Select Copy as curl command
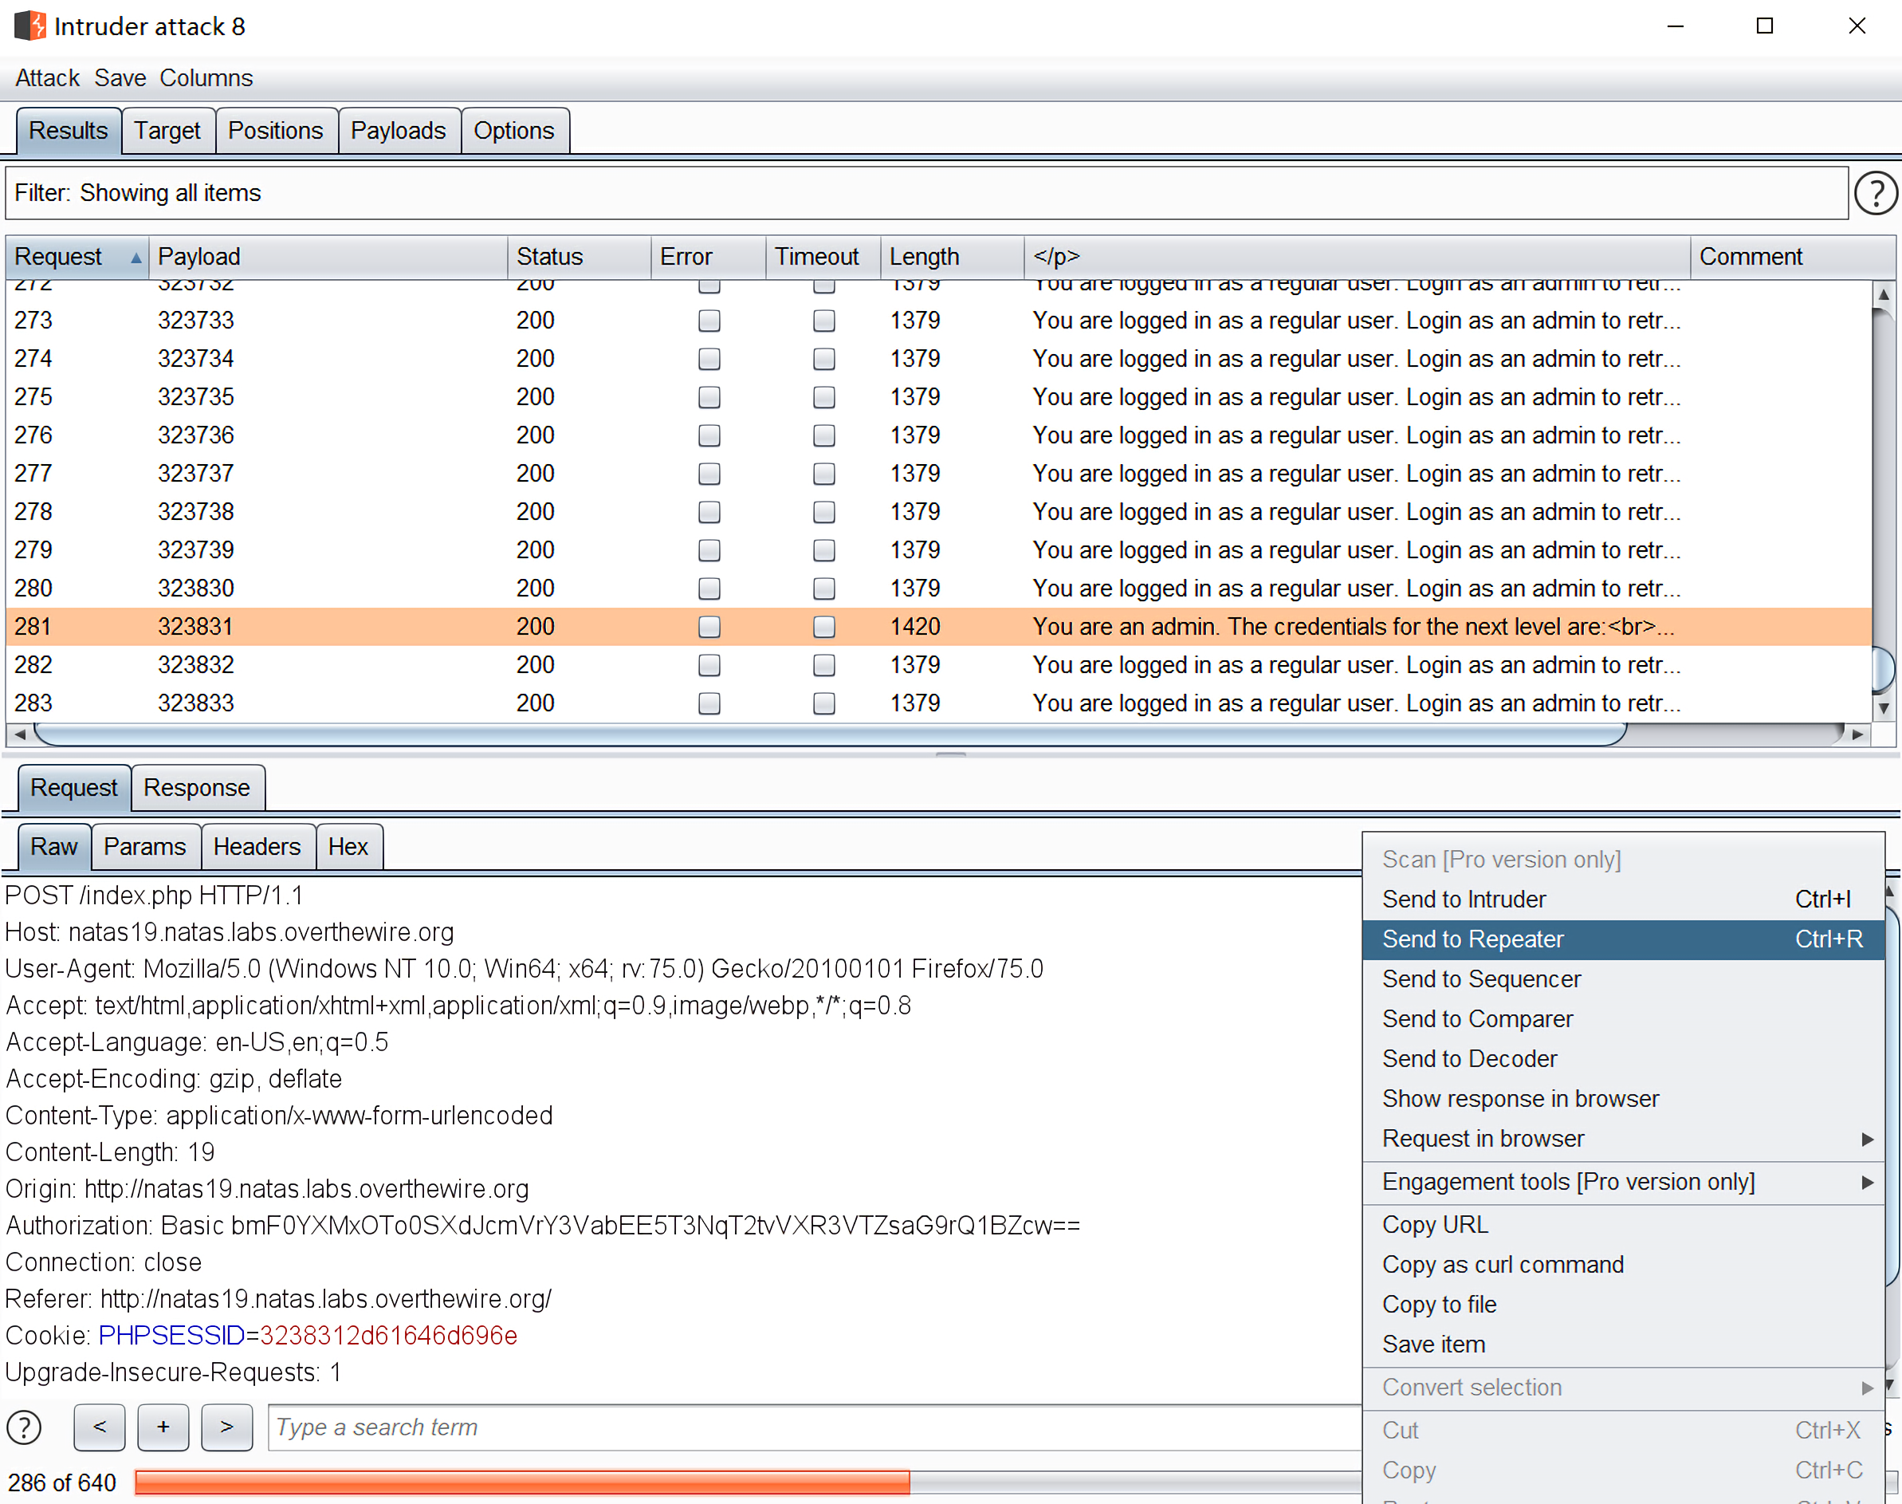This screenshot has width=1902, height=1504. pyautogui.click(x=1623, y=1265)
